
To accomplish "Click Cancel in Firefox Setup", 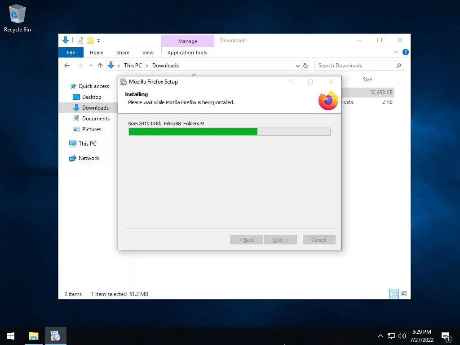I will click(x=319, y=240).
